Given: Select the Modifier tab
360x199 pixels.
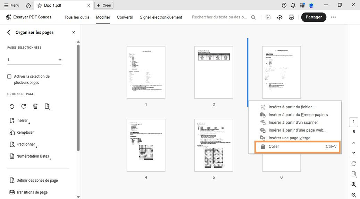Looking at the screenshot, I should point(103,17).
